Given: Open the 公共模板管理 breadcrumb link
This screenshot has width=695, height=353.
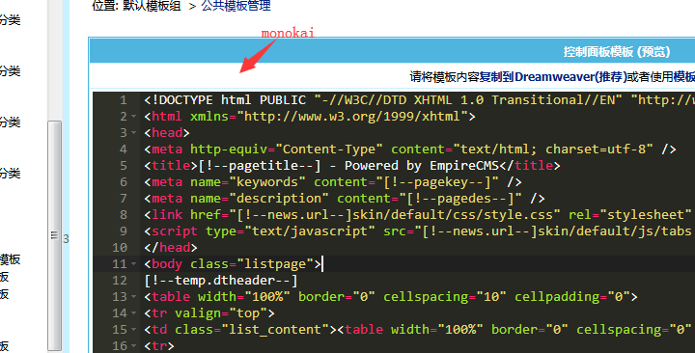Looking at the screenshot, I should (x=236, y=6).
